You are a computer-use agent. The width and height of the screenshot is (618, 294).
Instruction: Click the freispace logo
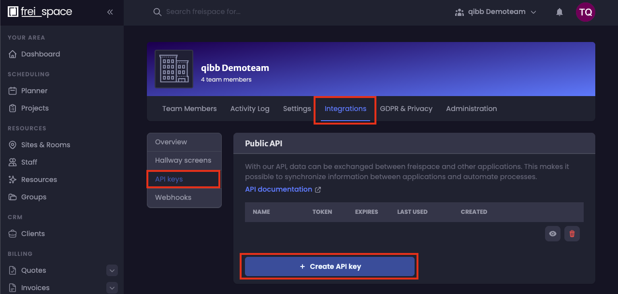click(40, 12)
